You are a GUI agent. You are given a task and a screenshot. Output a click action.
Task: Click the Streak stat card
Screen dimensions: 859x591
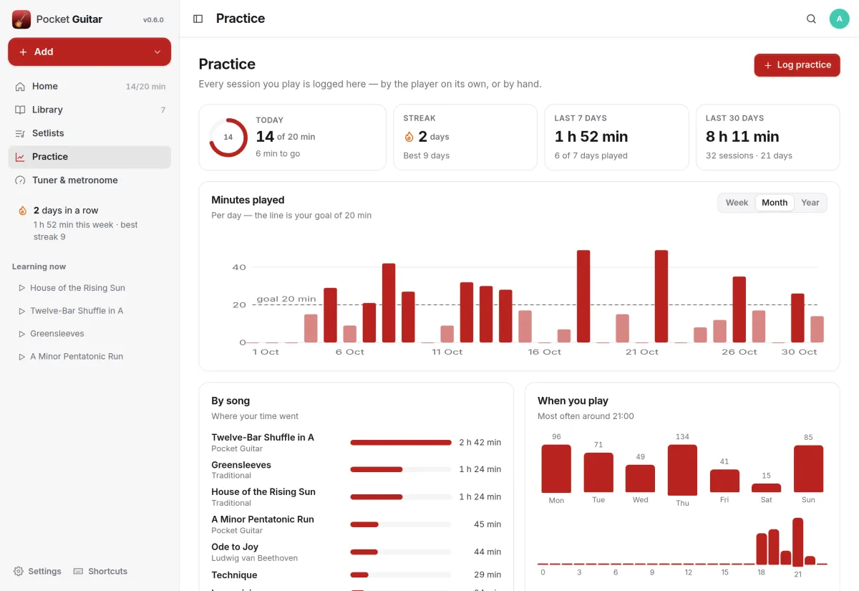465,138
